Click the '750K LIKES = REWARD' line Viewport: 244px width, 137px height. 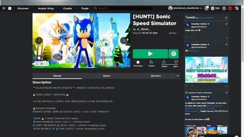(51, 95)
